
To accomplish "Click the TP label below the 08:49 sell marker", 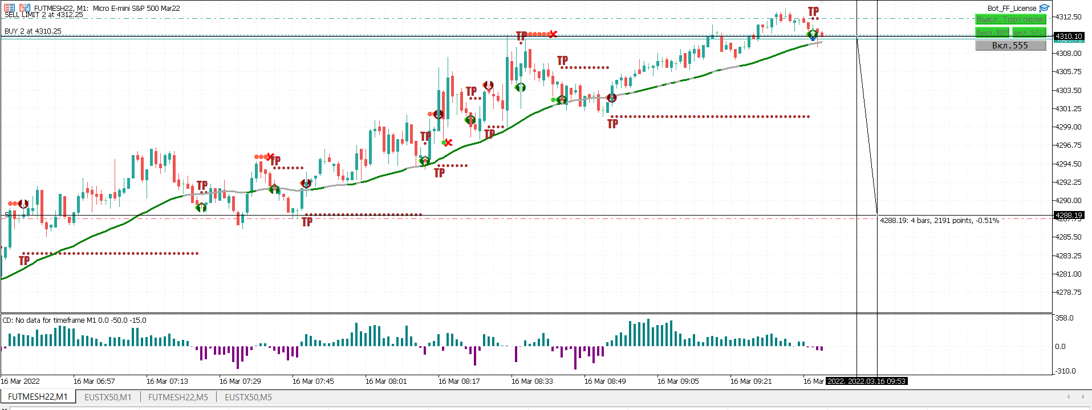I will [613, 124].
